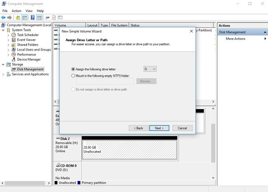This screenshot has width=268, height=192.
Task: Expand Local Users and Groups node
Action: [8, 50]
